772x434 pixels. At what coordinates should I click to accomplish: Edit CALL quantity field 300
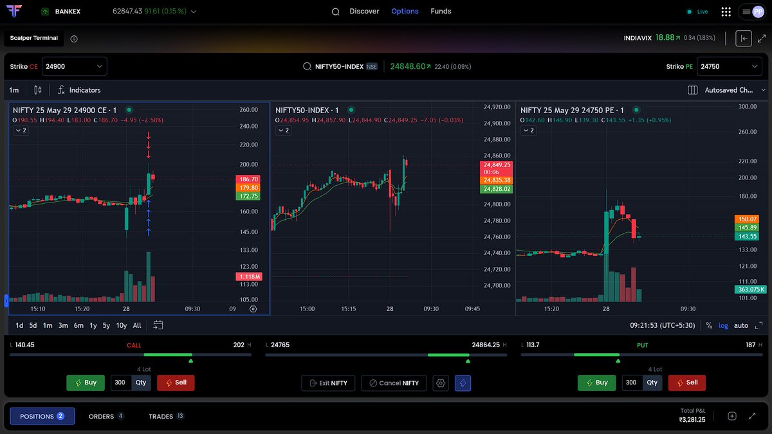(121, 383)
